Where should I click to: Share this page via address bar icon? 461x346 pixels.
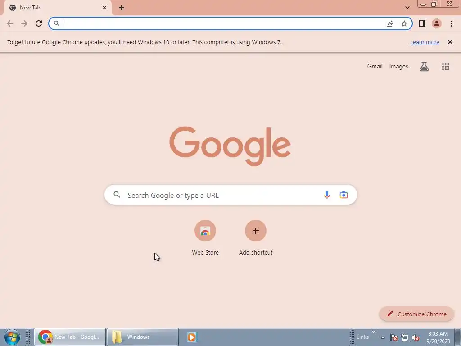click(x=390, y=23)
